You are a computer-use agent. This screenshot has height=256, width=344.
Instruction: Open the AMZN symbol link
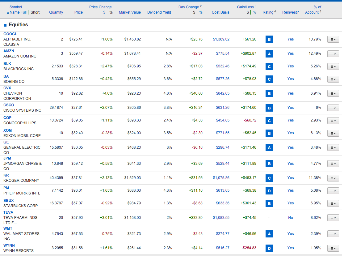(9, 51)
